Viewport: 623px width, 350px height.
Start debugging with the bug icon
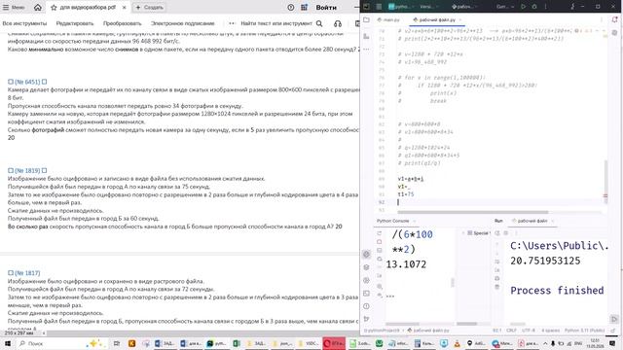click(x=534, y=7)
